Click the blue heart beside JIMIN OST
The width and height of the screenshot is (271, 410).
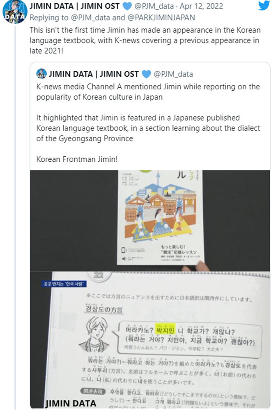(x=127, y=6)
